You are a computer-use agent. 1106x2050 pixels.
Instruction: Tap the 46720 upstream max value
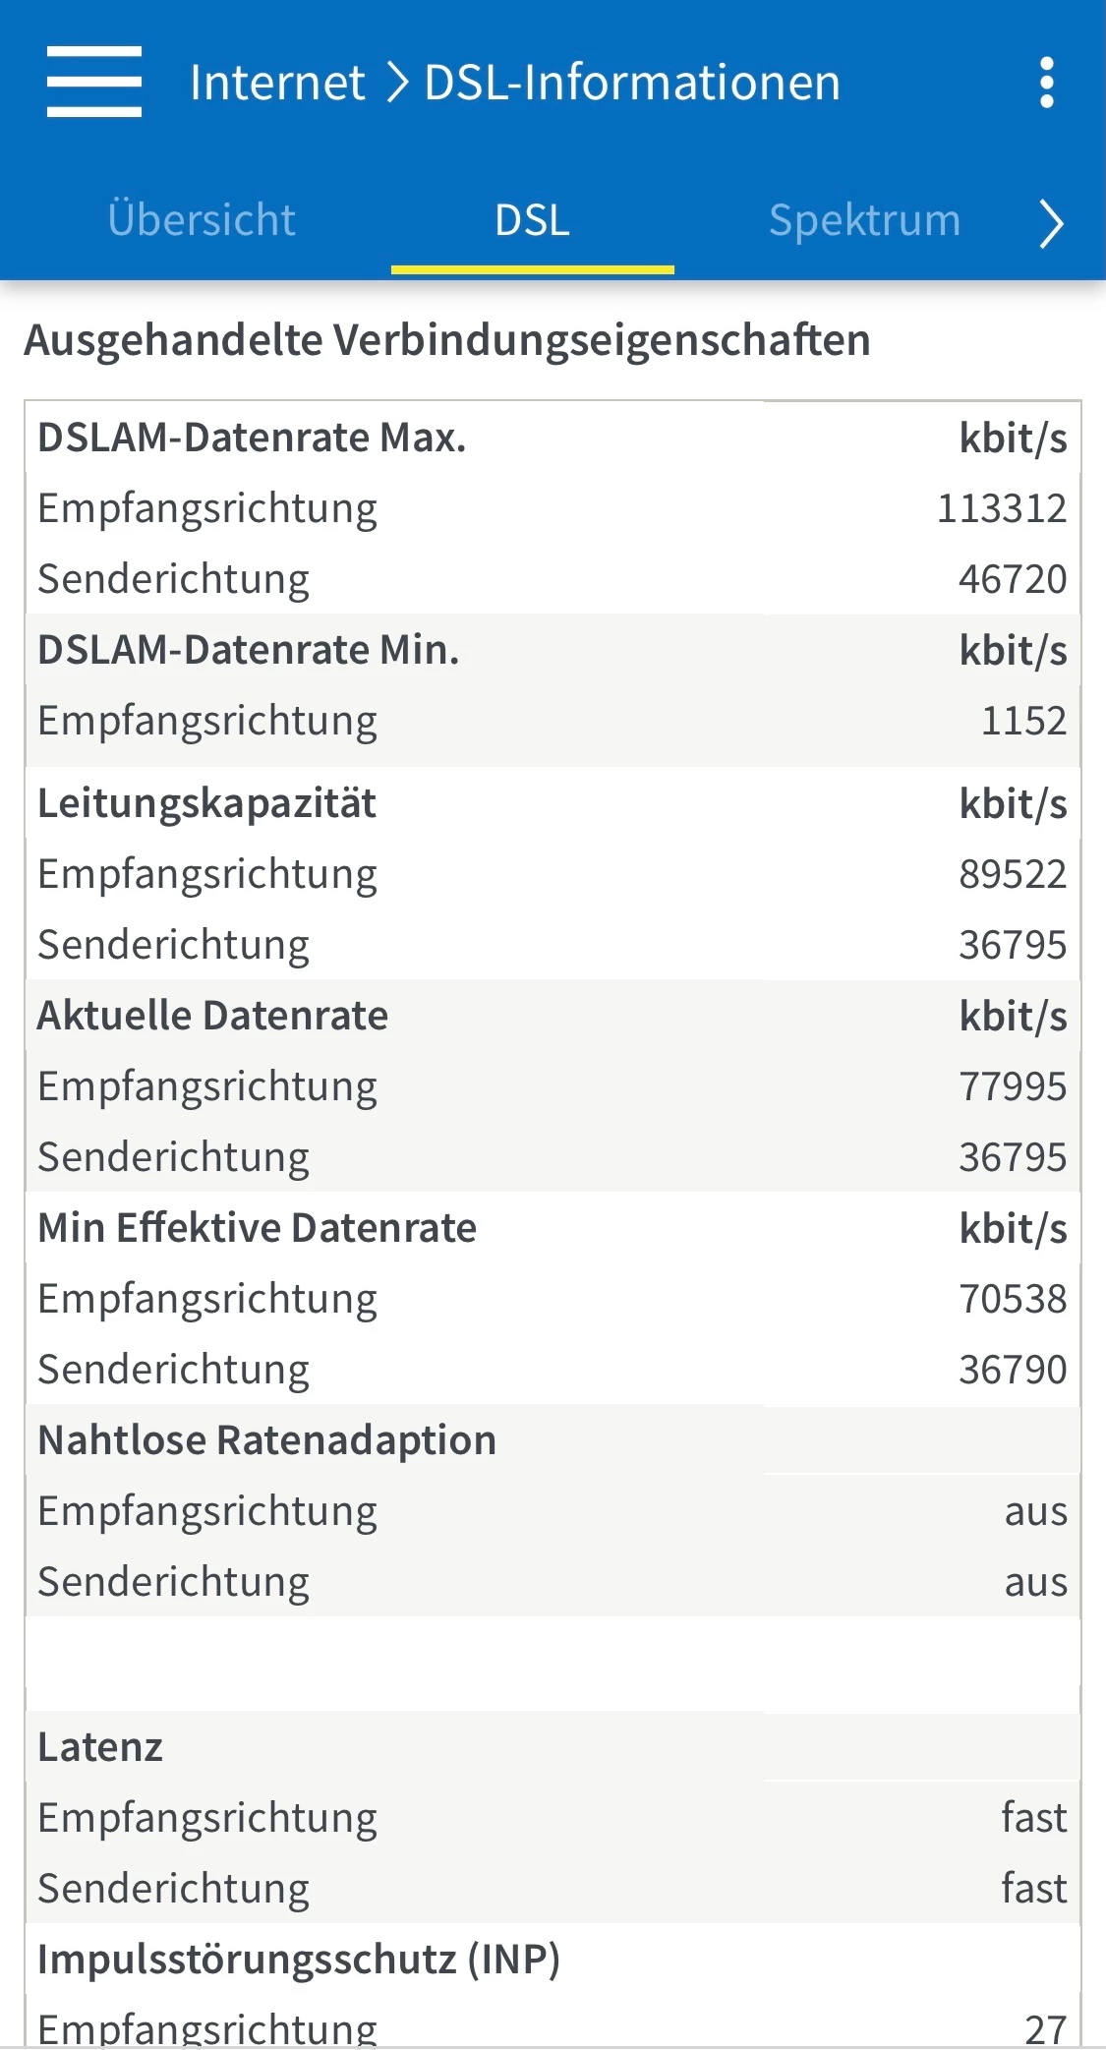click(x=1012, y=579)
